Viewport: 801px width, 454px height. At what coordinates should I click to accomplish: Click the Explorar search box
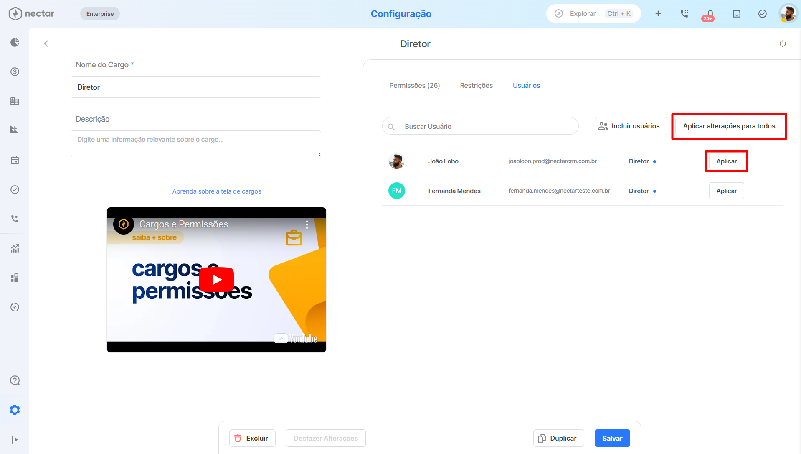click(x=593, y=14)
